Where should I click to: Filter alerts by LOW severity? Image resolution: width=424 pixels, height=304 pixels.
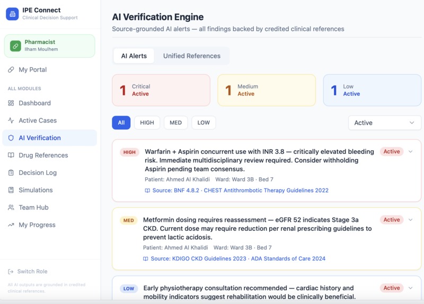coord(204,123)
